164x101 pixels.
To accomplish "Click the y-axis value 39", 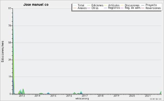I will (10, 60).
